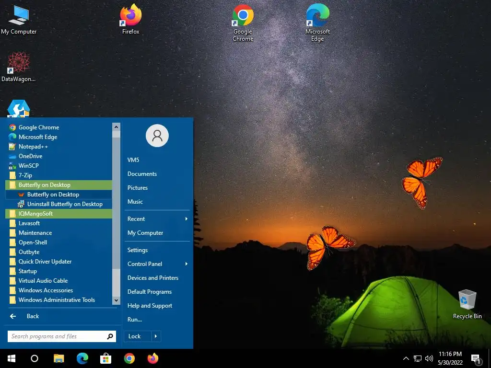Launch Firefox from the taskbar

coord(153,358)
